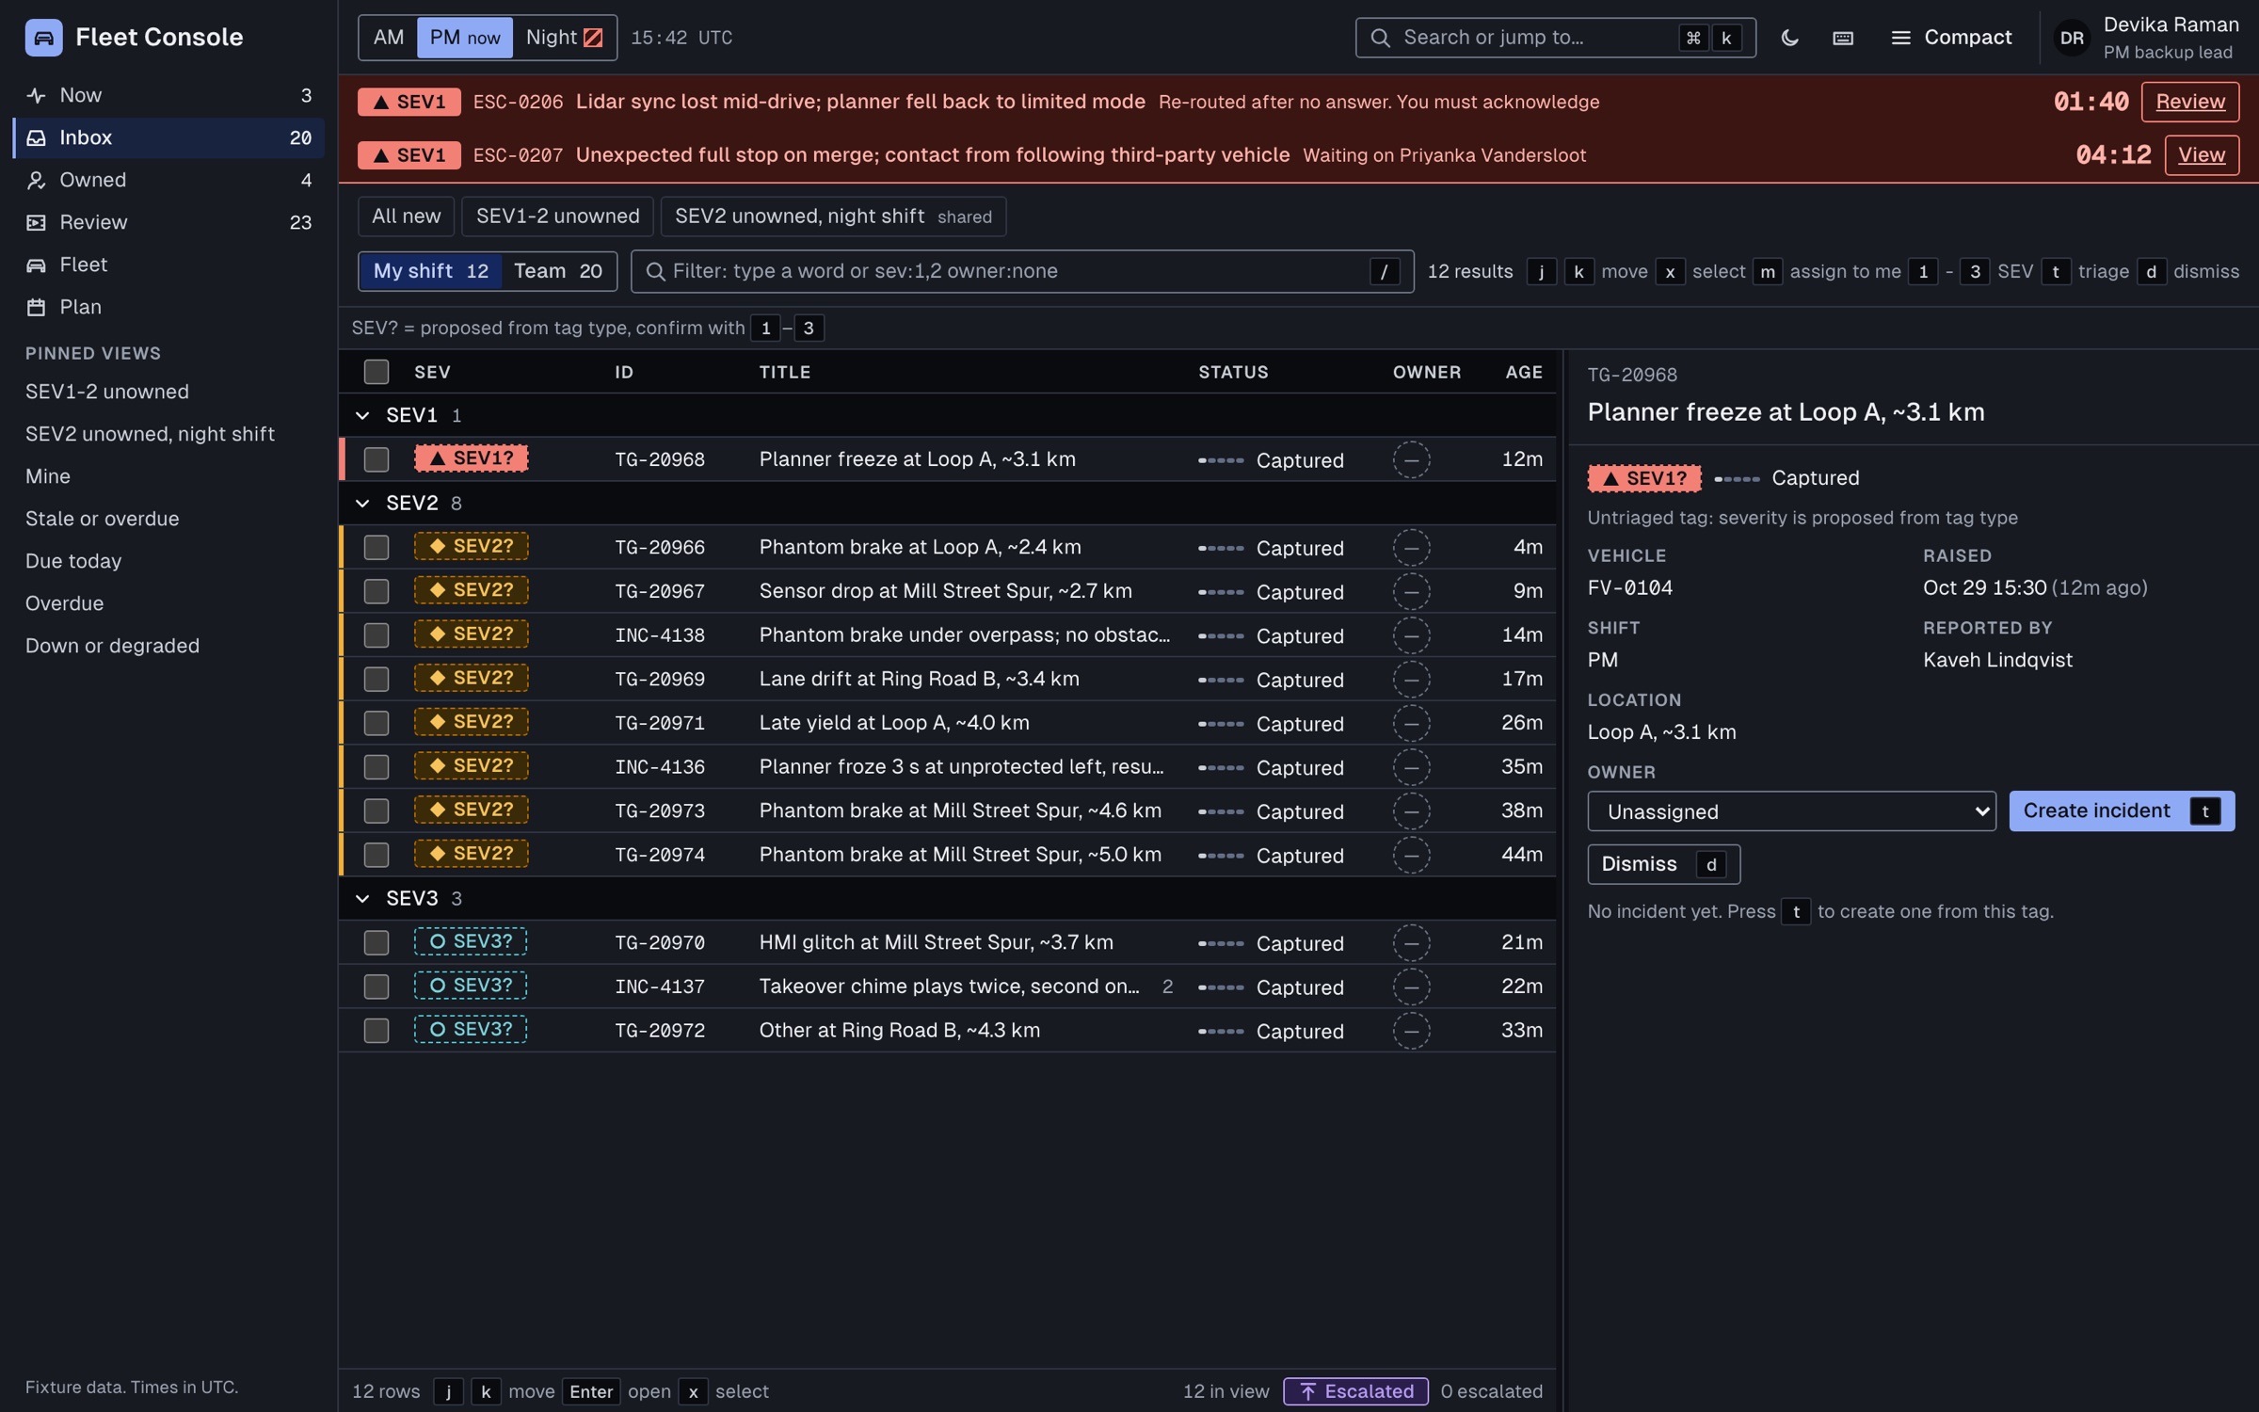This screenshot has width=2259, height=1412.
Task: Tick the select-all checkbox in the table header
Action: click(376, 372)
